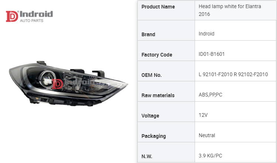Image resolution: width=277 pixels, height=163 pixels.
Task: Click the AUTO PARTS tagline under logo
Action: [31, 21]
